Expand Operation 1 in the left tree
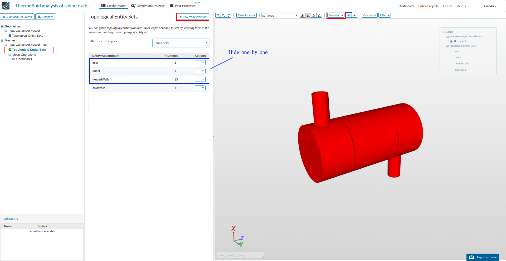The height and width of the screenshot is (261, 506). point(13,59)
